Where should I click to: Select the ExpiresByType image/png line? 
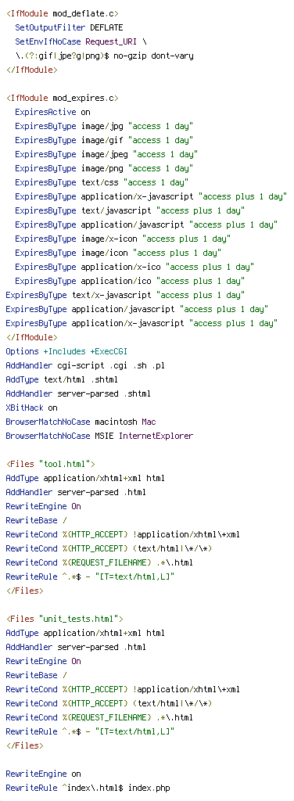(104, 168)
